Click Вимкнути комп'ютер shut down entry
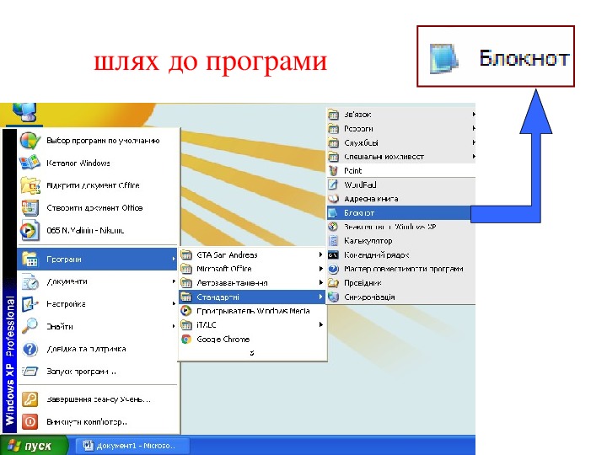The height and width of the screenshot is (455, 607). point(97,422)
